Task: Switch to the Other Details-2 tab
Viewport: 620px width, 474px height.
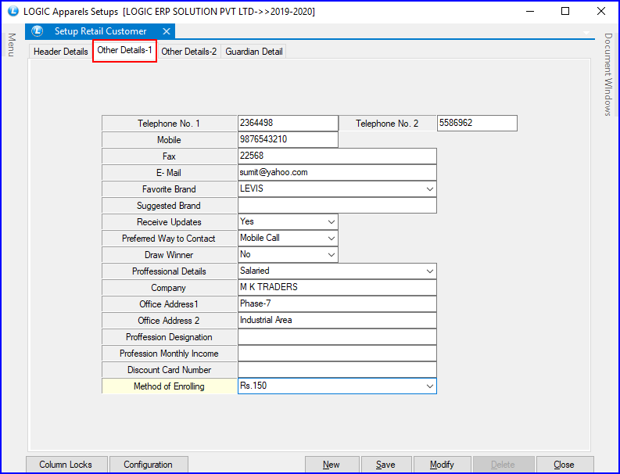Action: pyautogui.click(x=189, y=52)
